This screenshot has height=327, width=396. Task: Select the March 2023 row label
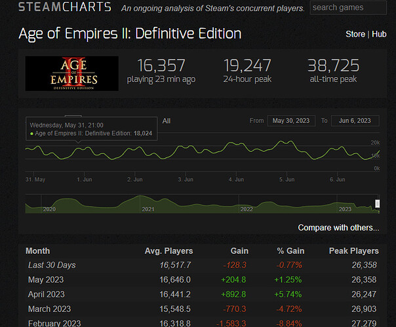pos(50,309)
